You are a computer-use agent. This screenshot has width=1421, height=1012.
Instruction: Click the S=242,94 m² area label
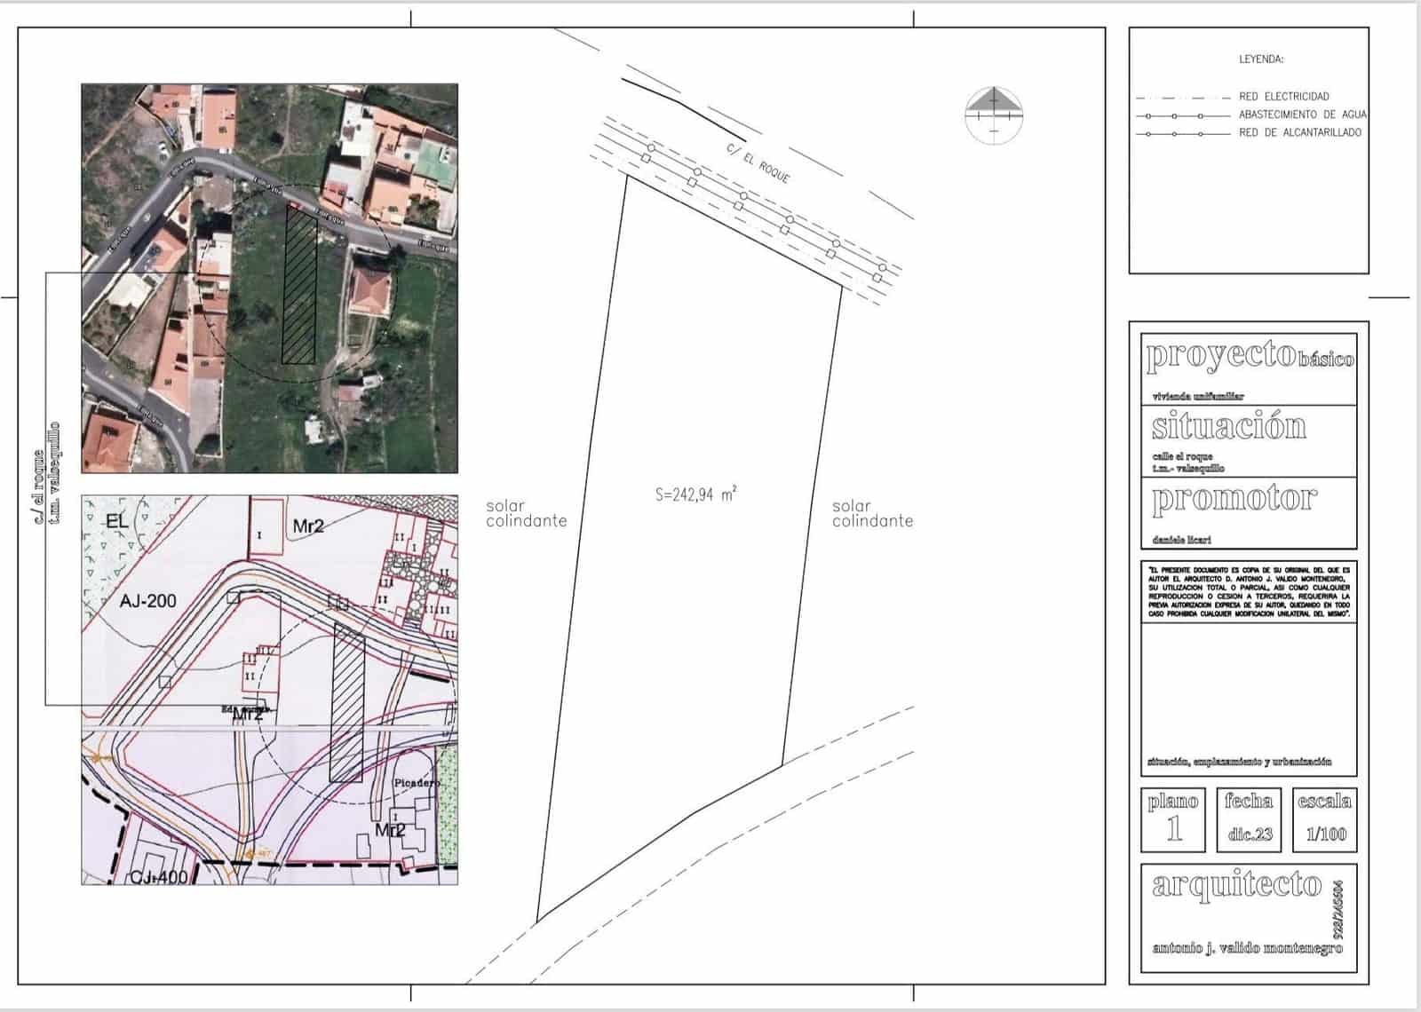coord(695,494)
